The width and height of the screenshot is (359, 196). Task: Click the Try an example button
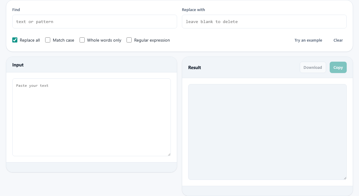pyautogui.click(x=308, y=40)
